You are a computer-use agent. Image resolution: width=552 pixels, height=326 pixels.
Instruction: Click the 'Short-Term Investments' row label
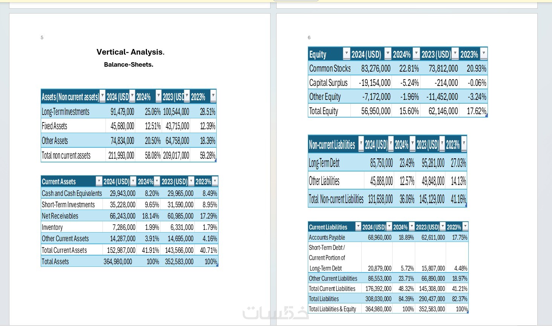[68, 205]
